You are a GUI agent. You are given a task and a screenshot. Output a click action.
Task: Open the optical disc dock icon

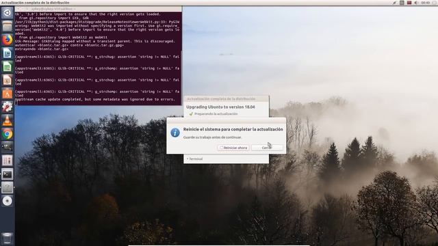point(8,201)
